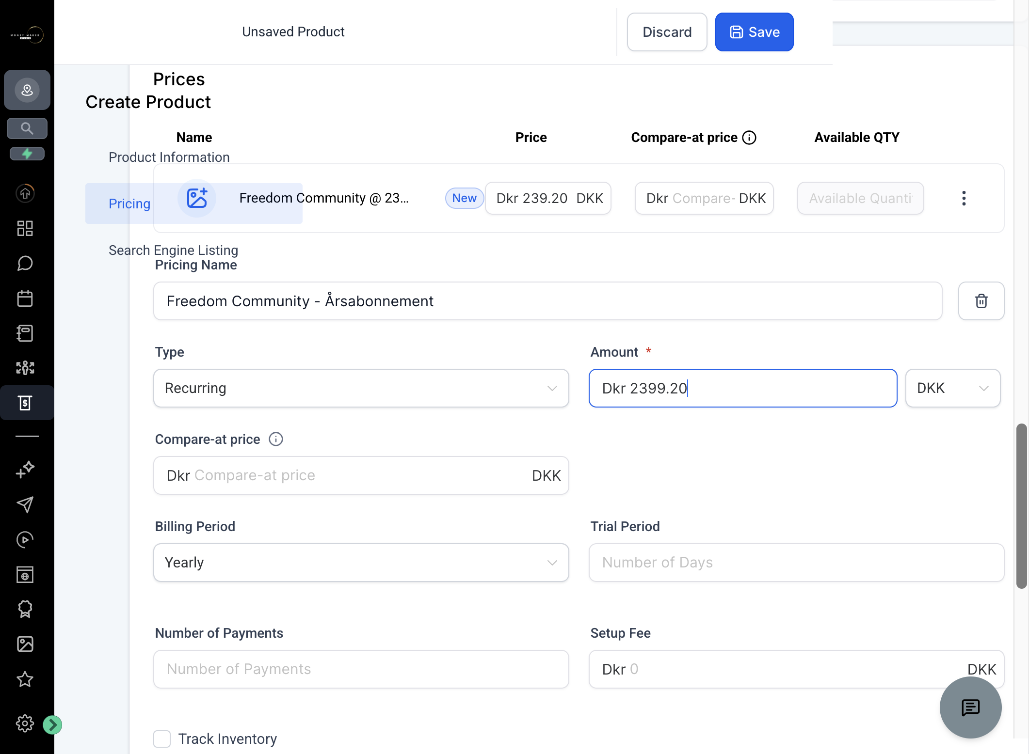1029x754 pixels.
Task: Open the contacts book icon in sidebar
Action: coord(25,333)
